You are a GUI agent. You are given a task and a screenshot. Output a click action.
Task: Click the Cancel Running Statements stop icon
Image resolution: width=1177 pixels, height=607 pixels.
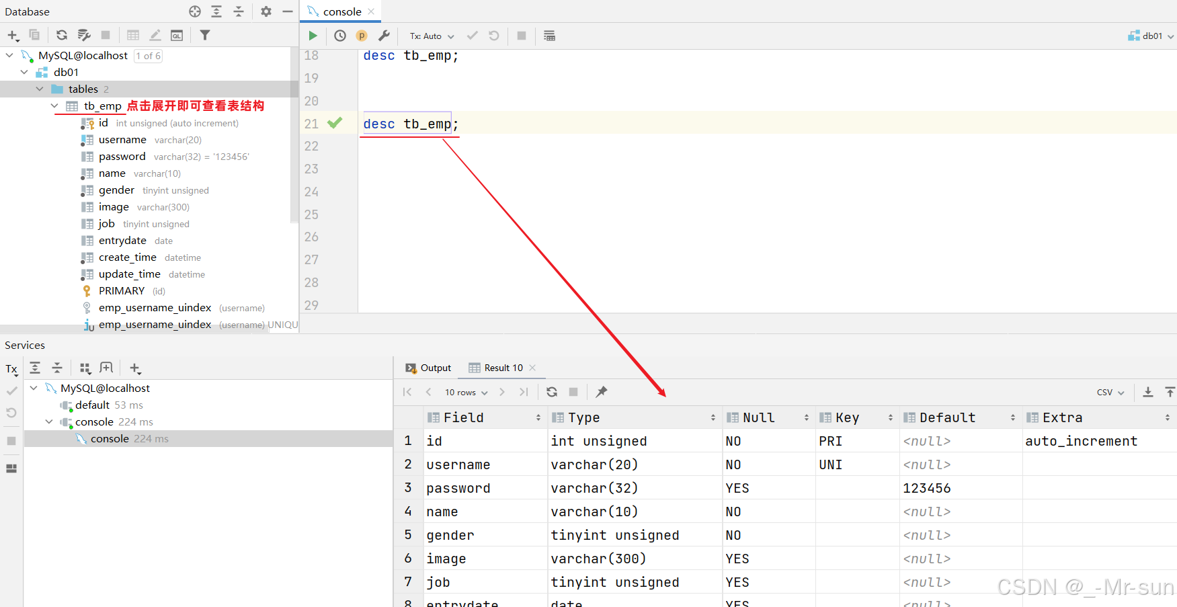tap(522, 36)
